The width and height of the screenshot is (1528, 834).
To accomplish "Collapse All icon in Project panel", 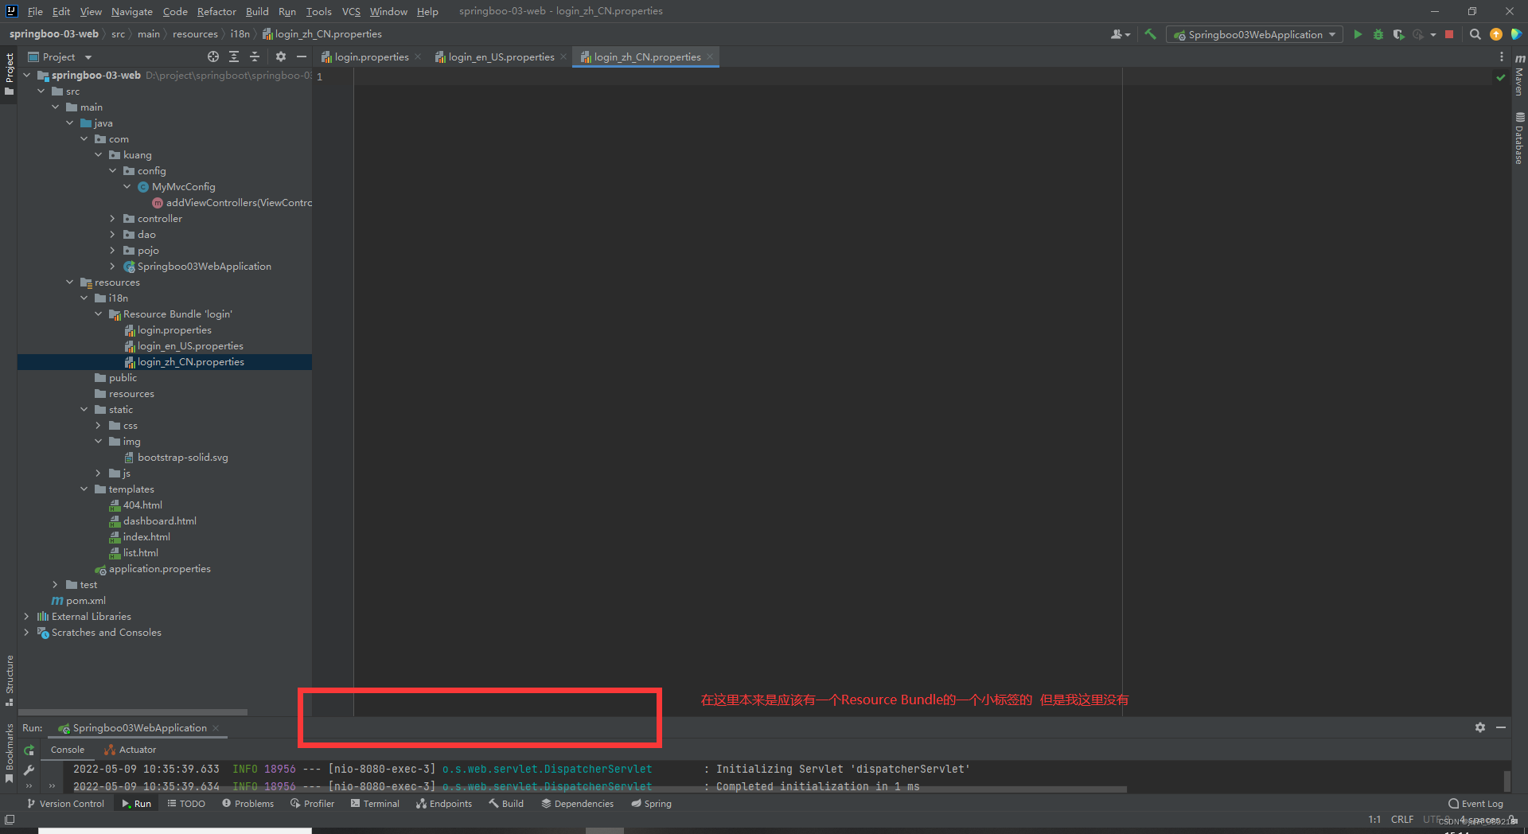I will pos(255,57).
